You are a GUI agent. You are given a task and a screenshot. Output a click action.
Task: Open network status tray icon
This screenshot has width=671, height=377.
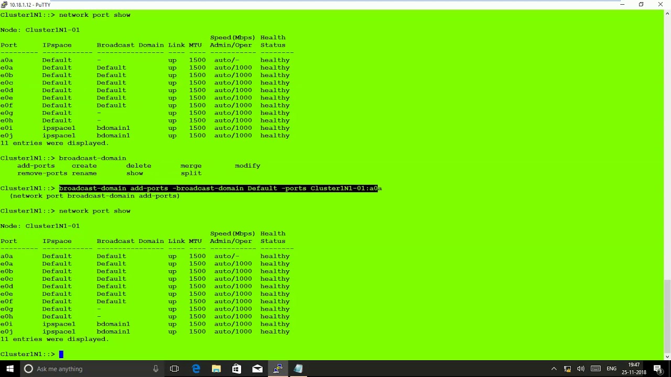(567, 369)
